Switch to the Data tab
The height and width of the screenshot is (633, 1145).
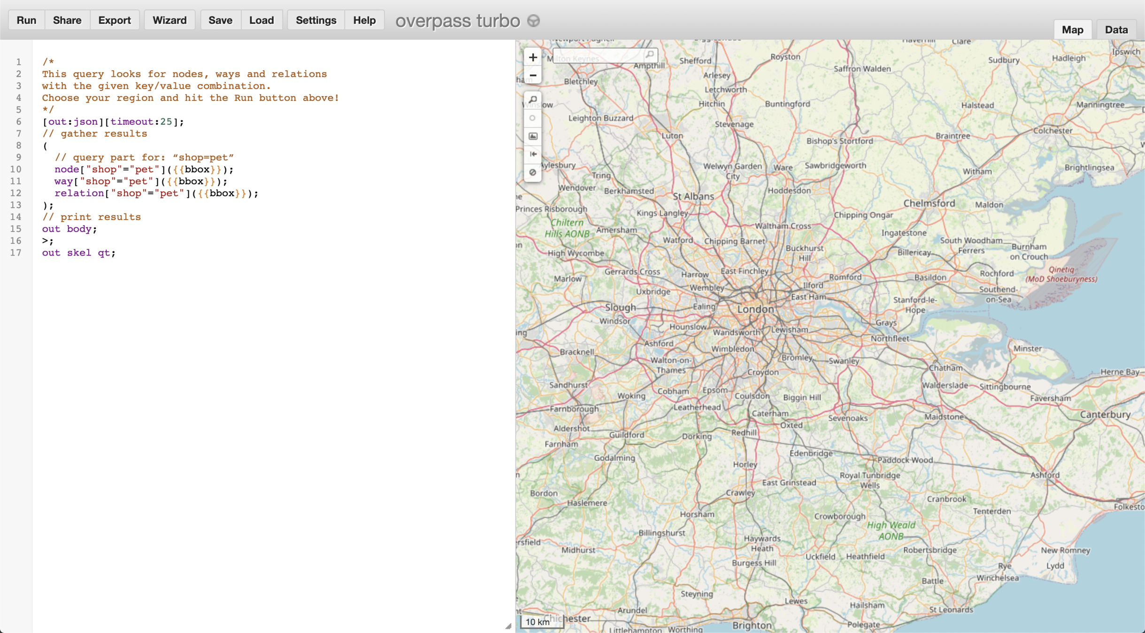point(1116,30)
